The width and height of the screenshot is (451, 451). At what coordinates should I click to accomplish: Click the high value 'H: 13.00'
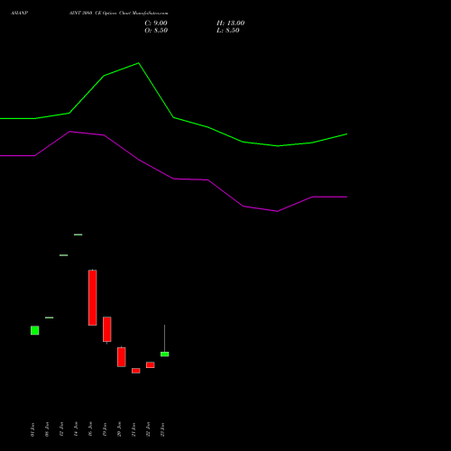(230, 23)
